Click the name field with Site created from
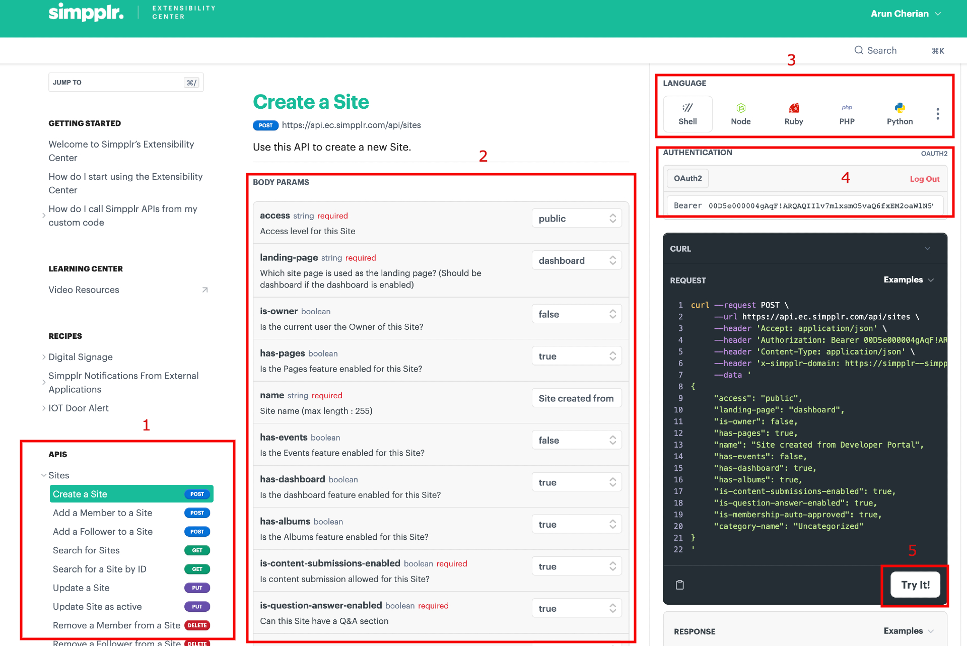This screenshot has width=967, height=646. (x=576, y=398)
